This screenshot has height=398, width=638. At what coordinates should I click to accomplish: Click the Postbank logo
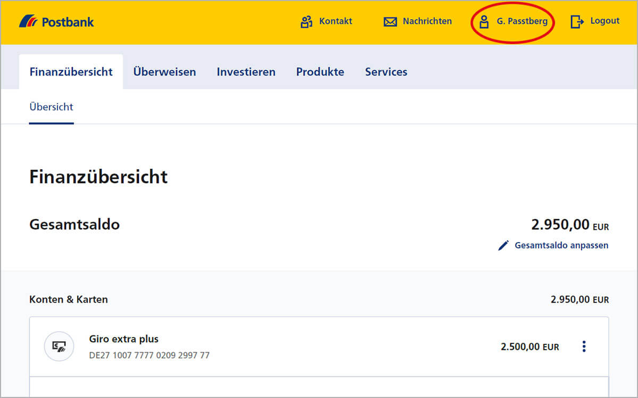click(x=56, y=22)
